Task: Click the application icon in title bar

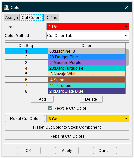Action: [7, 7]
